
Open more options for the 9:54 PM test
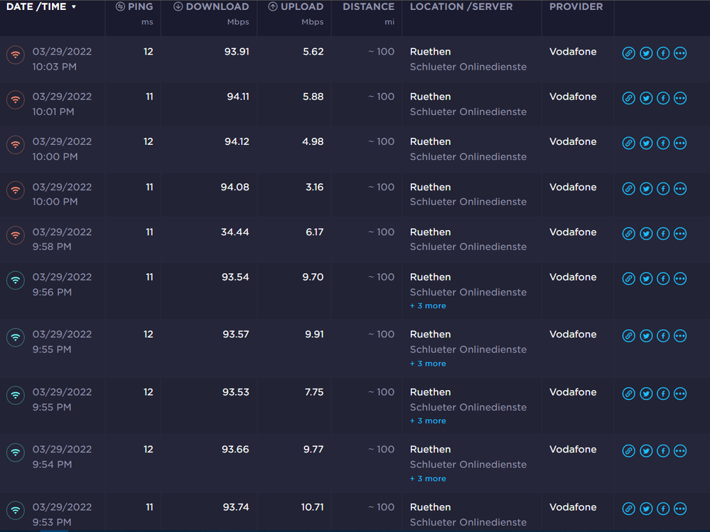point(680,450)
